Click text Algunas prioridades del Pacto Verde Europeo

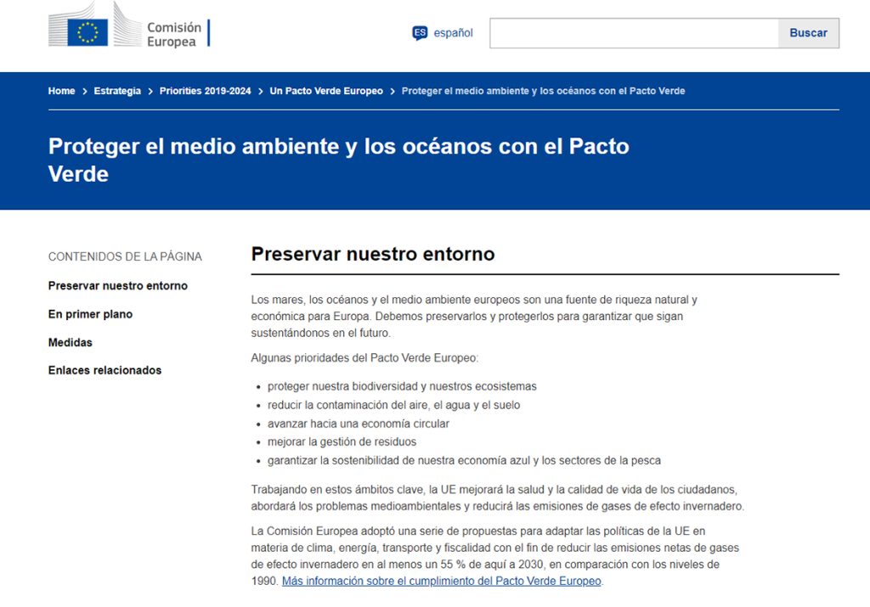click(x=364, y=358)
